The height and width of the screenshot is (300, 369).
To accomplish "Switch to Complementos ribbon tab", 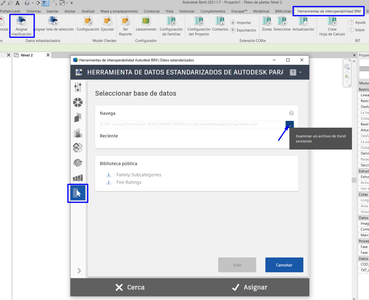I will coord(213,11).
